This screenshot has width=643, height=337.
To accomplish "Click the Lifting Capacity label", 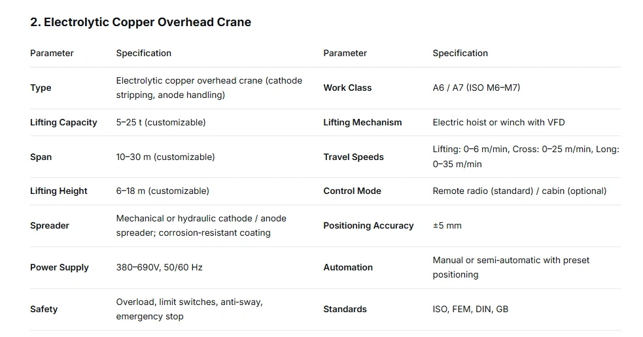I will (x=63, y=122).
